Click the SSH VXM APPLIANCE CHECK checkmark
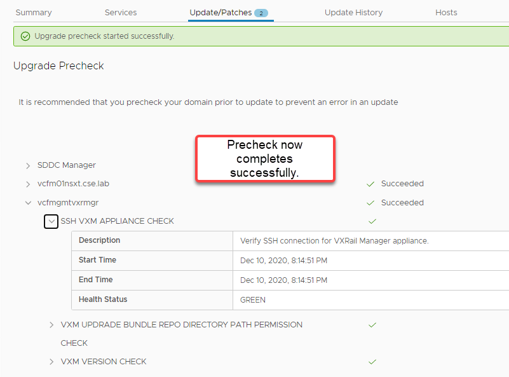The image size is (509, 377). pyautogui.click(x=372, y=221)
